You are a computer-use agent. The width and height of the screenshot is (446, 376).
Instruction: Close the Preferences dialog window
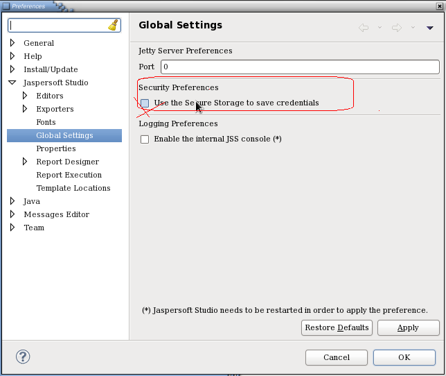(440, 6)
